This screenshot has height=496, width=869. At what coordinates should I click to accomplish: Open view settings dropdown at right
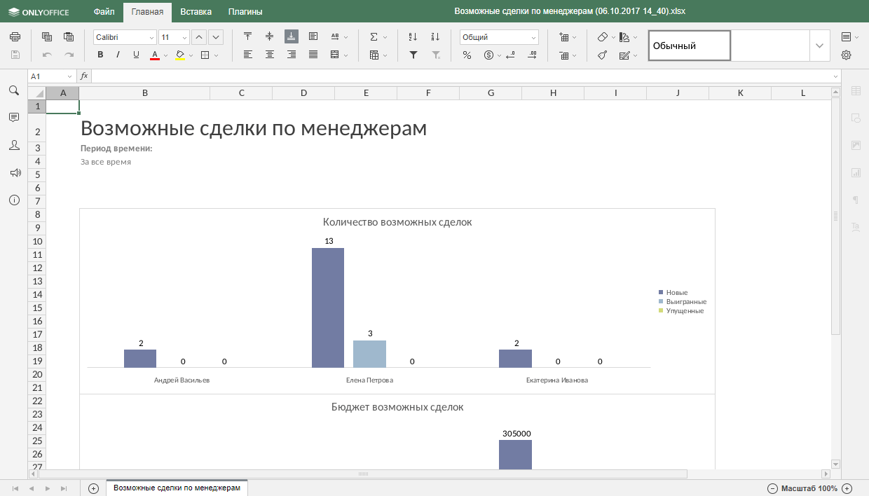point(849,37)
